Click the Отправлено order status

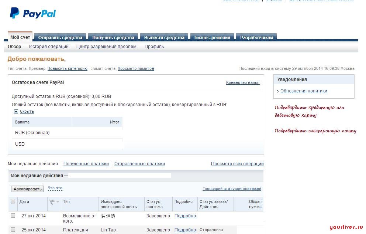(211, 230)
